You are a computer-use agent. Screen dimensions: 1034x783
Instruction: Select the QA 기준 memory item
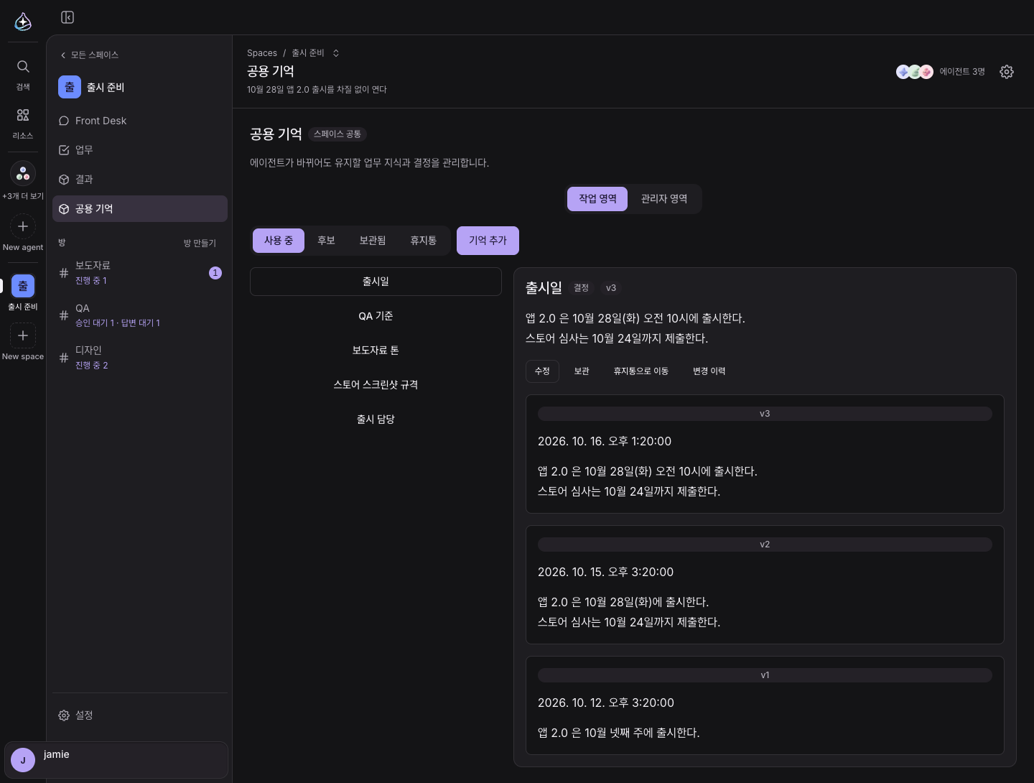coord(376,316)
